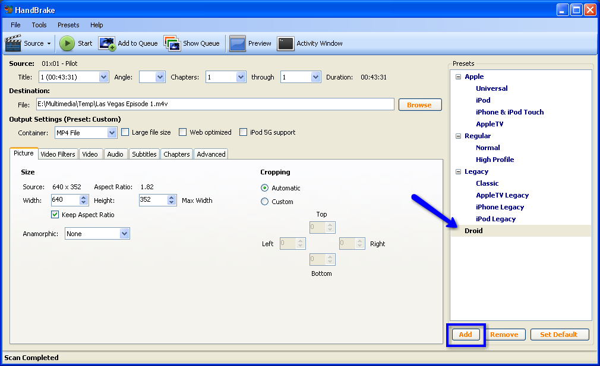Select the Normal preset
This screenshot has width=600, height=366.
[488, 148]
